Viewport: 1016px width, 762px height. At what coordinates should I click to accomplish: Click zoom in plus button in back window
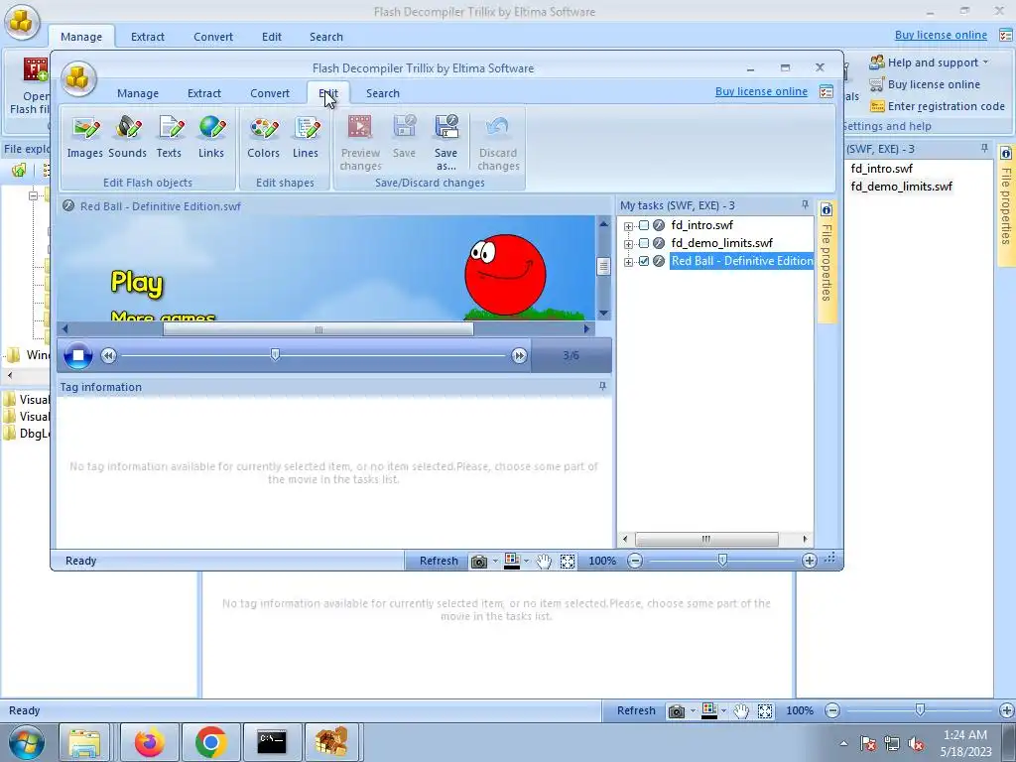(x=1007, y=710)
